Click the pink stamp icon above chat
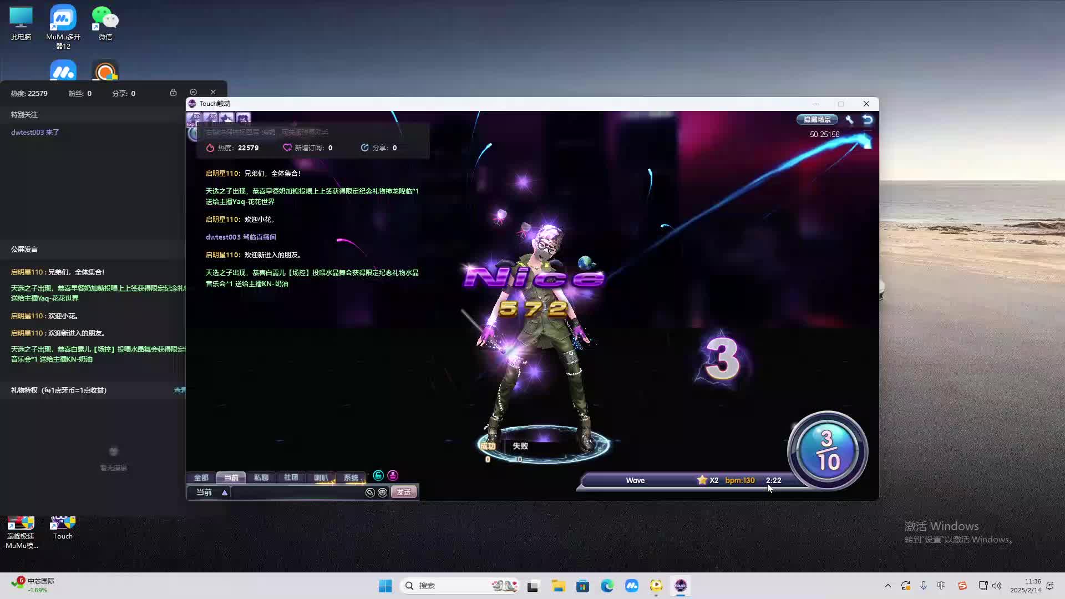 click(393, 476)
